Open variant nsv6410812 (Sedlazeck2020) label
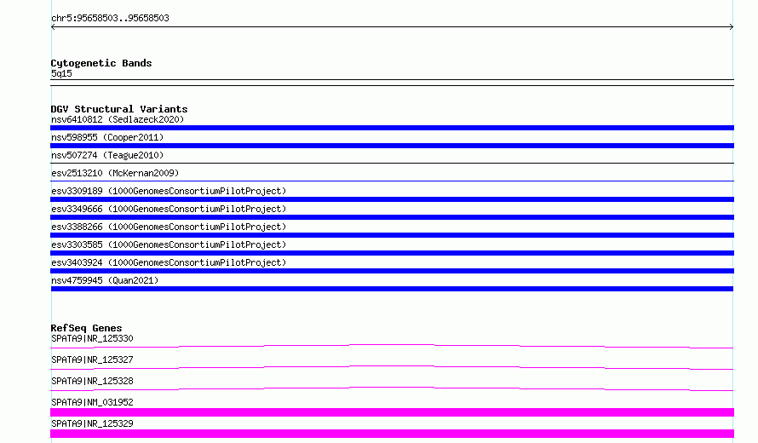The width and height of the screenshot is (758, 443). (x=118, y=119)
